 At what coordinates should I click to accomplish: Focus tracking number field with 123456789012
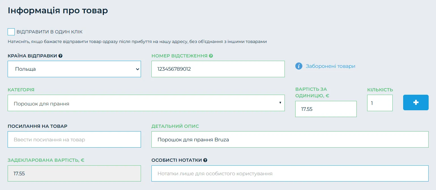[x=218, y=69]
